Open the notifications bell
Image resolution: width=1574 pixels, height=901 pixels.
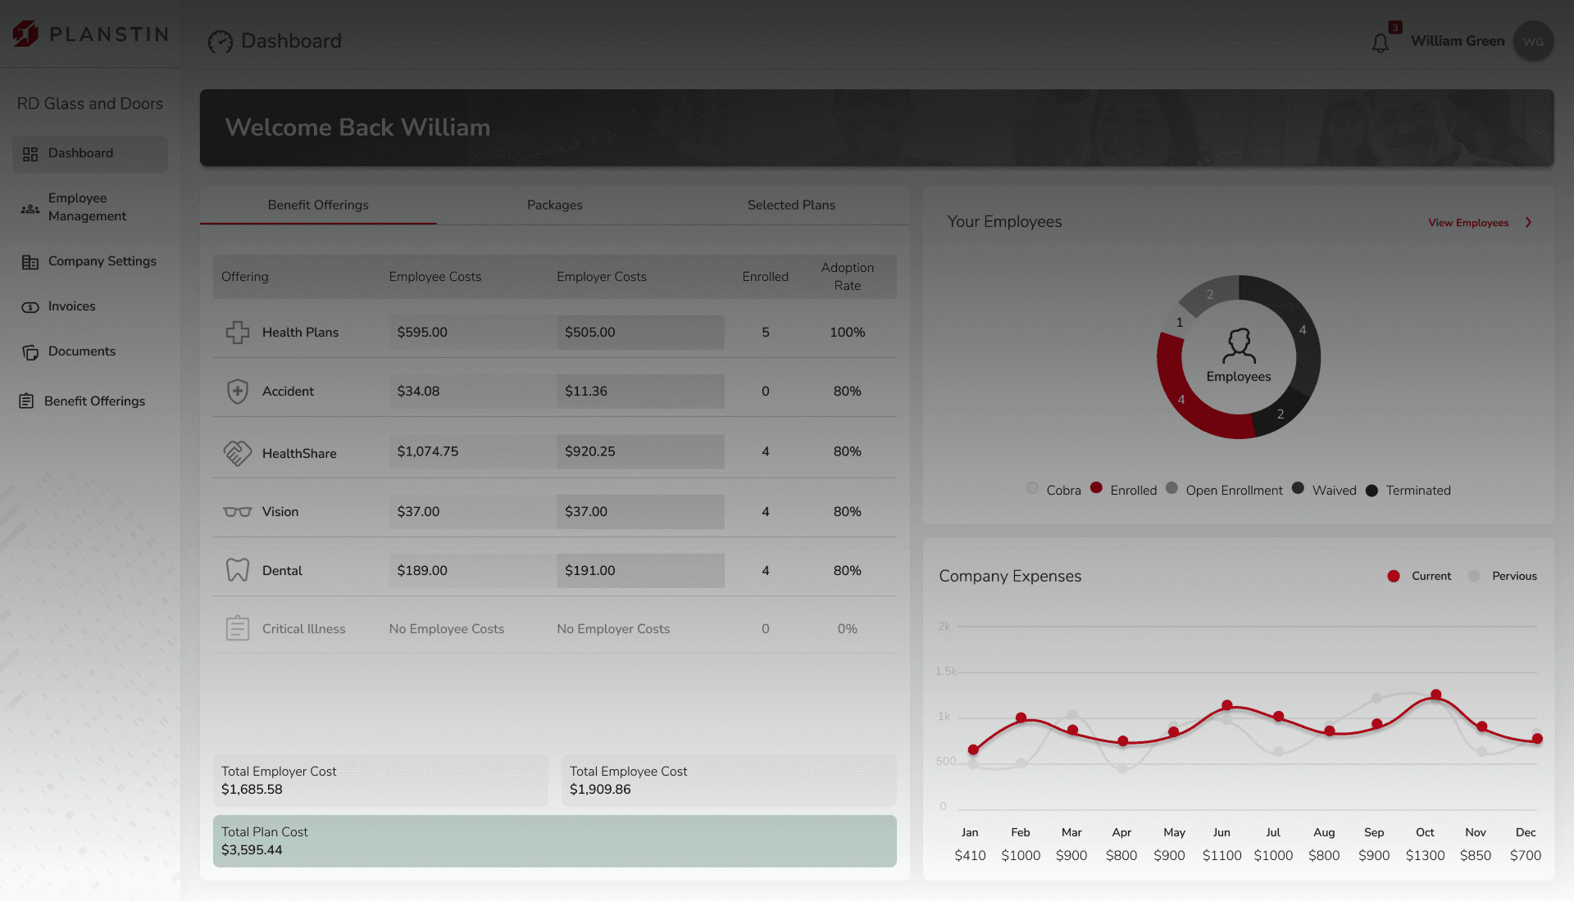[x=1381, y=43]
